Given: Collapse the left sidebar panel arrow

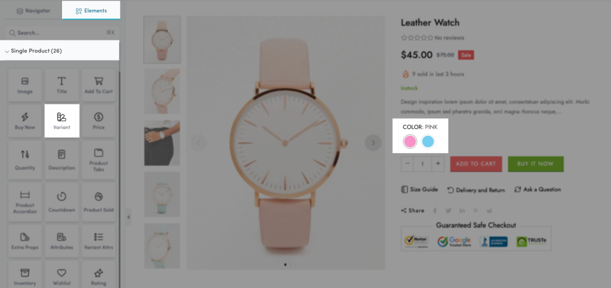Looking at the screenshot, I should click(129, 217).
